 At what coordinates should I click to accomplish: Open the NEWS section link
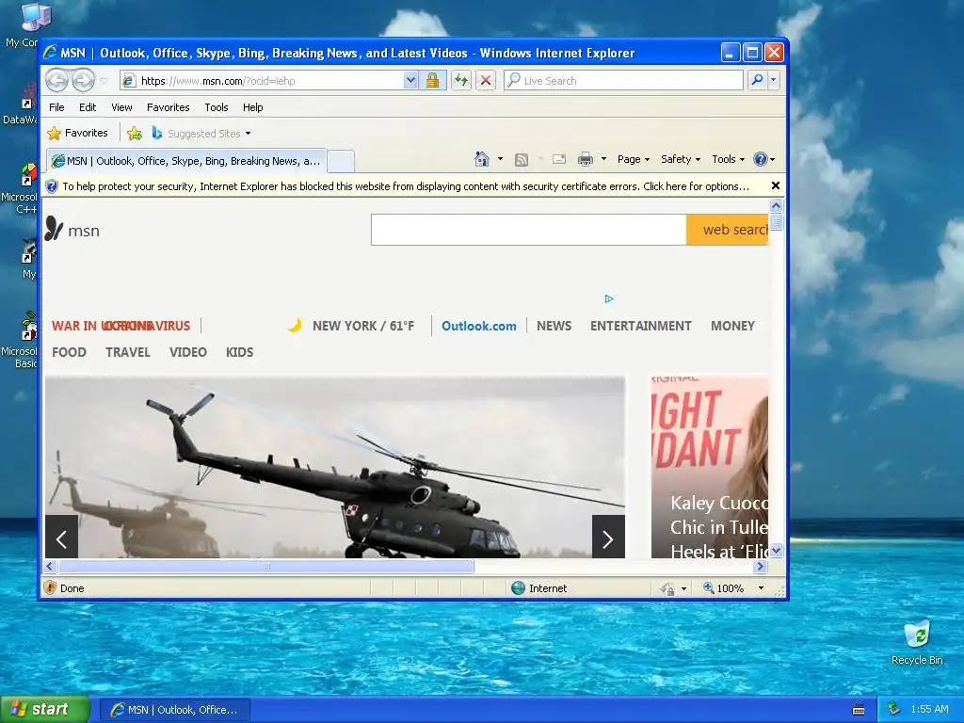pyautogui.click(x=554, y=326)
